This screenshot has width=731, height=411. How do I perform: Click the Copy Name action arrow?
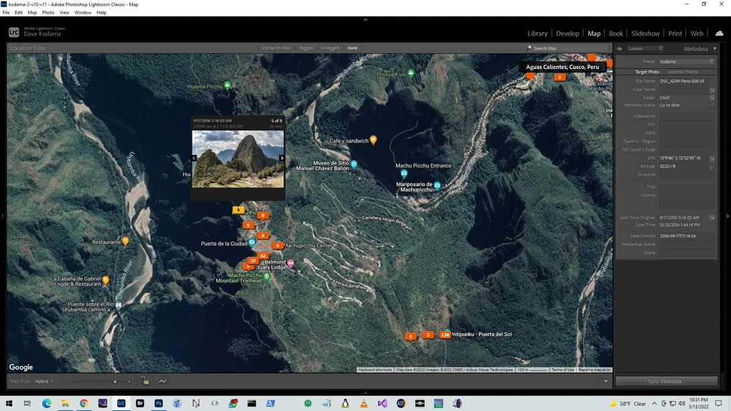[712, 90]
